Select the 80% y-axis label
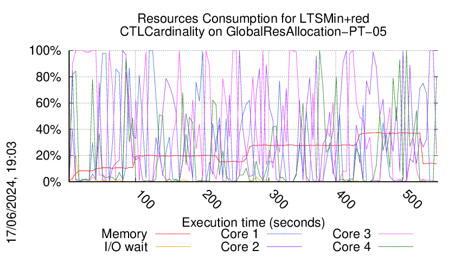 point(48,77)
